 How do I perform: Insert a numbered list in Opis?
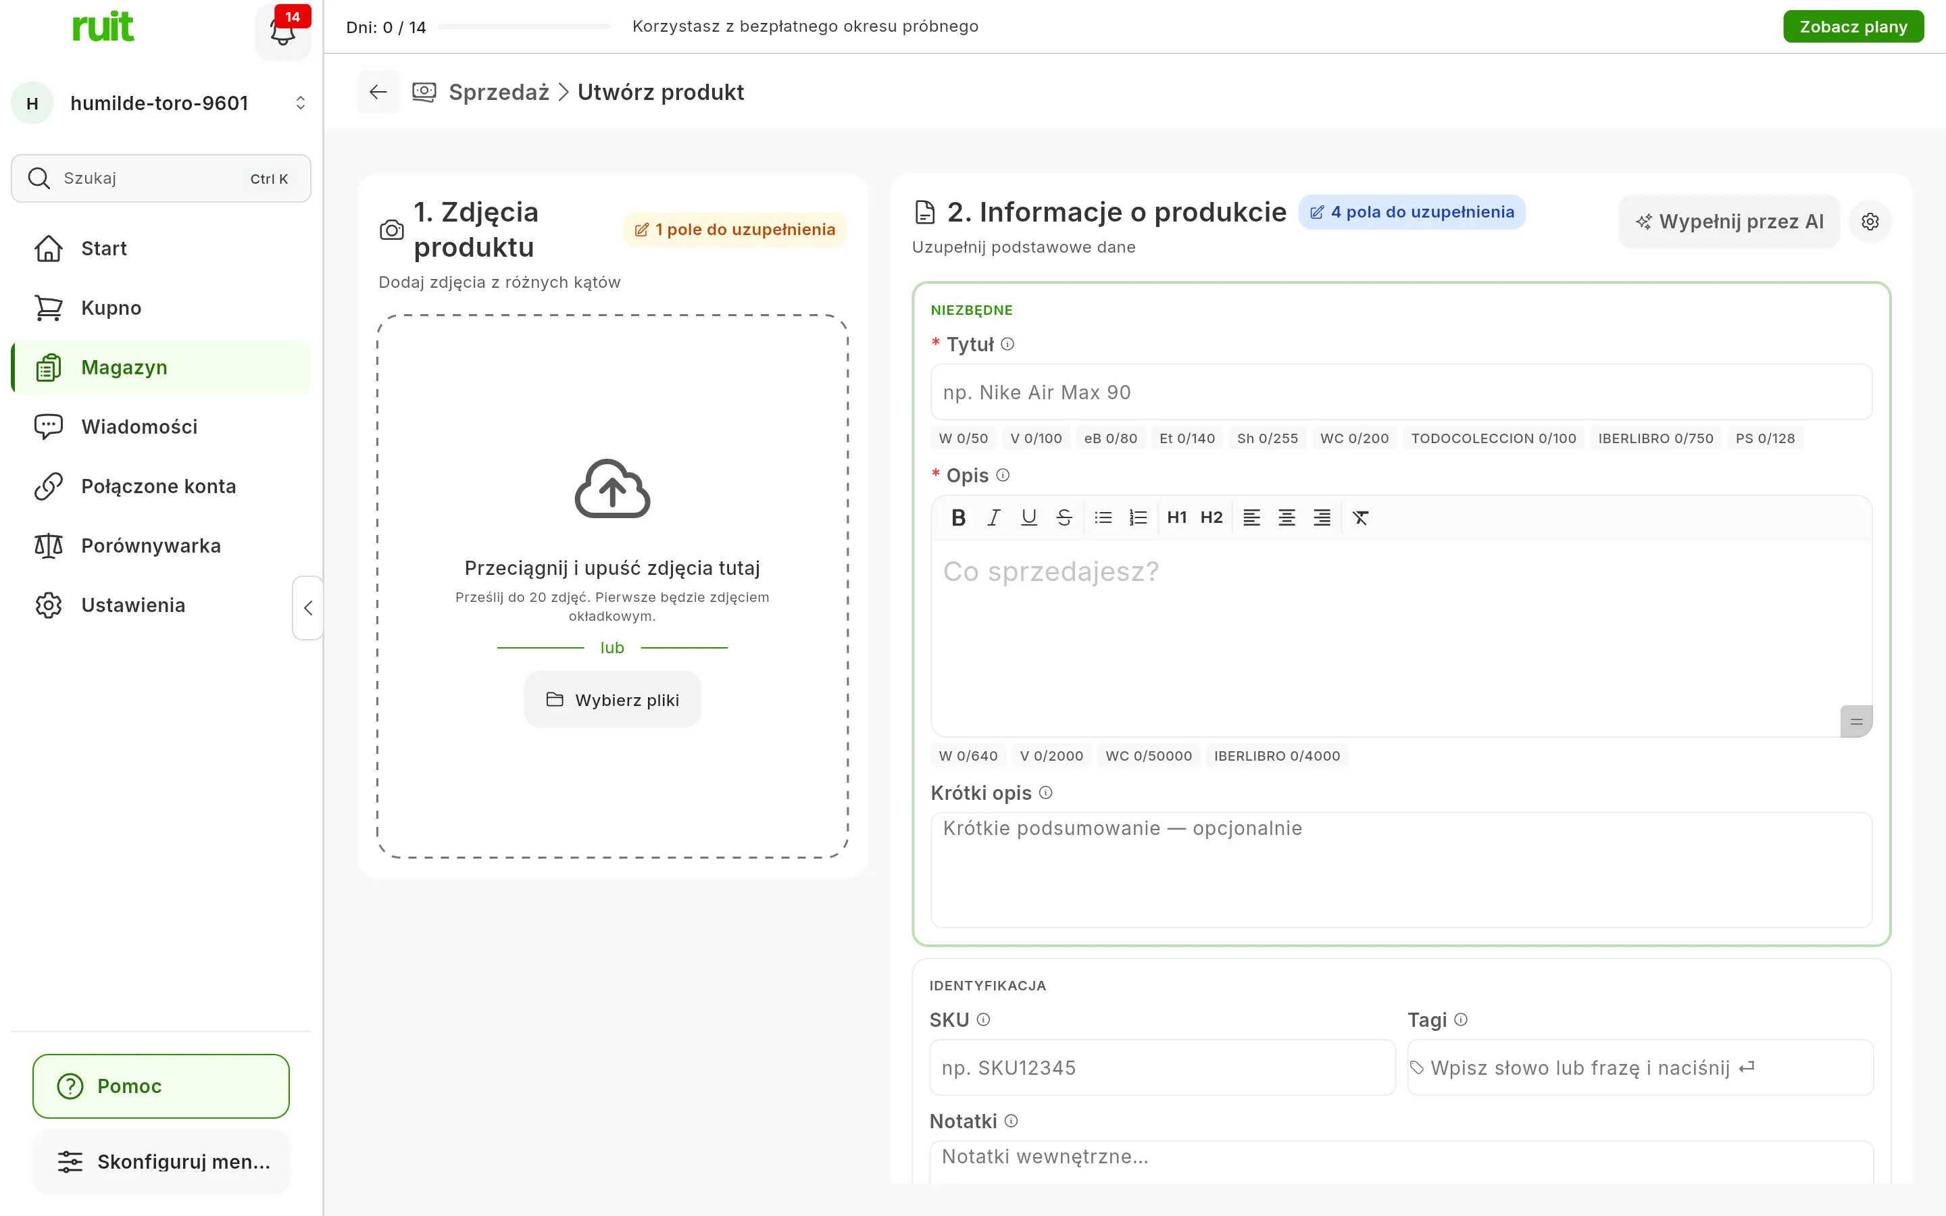(1138, 517)
